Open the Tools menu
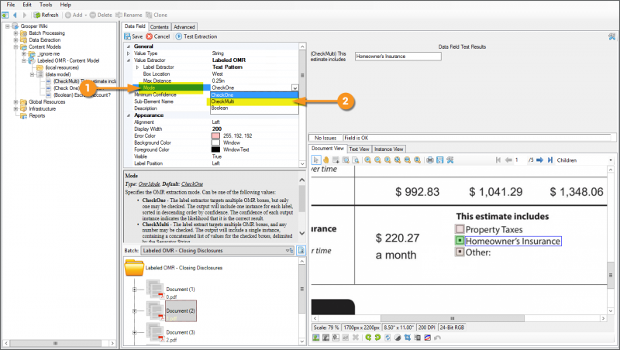 46,5
